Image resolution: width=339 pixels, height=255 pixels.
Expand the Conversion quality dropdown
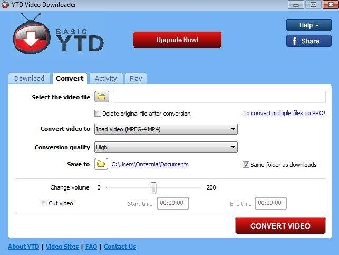coord(166,147)
